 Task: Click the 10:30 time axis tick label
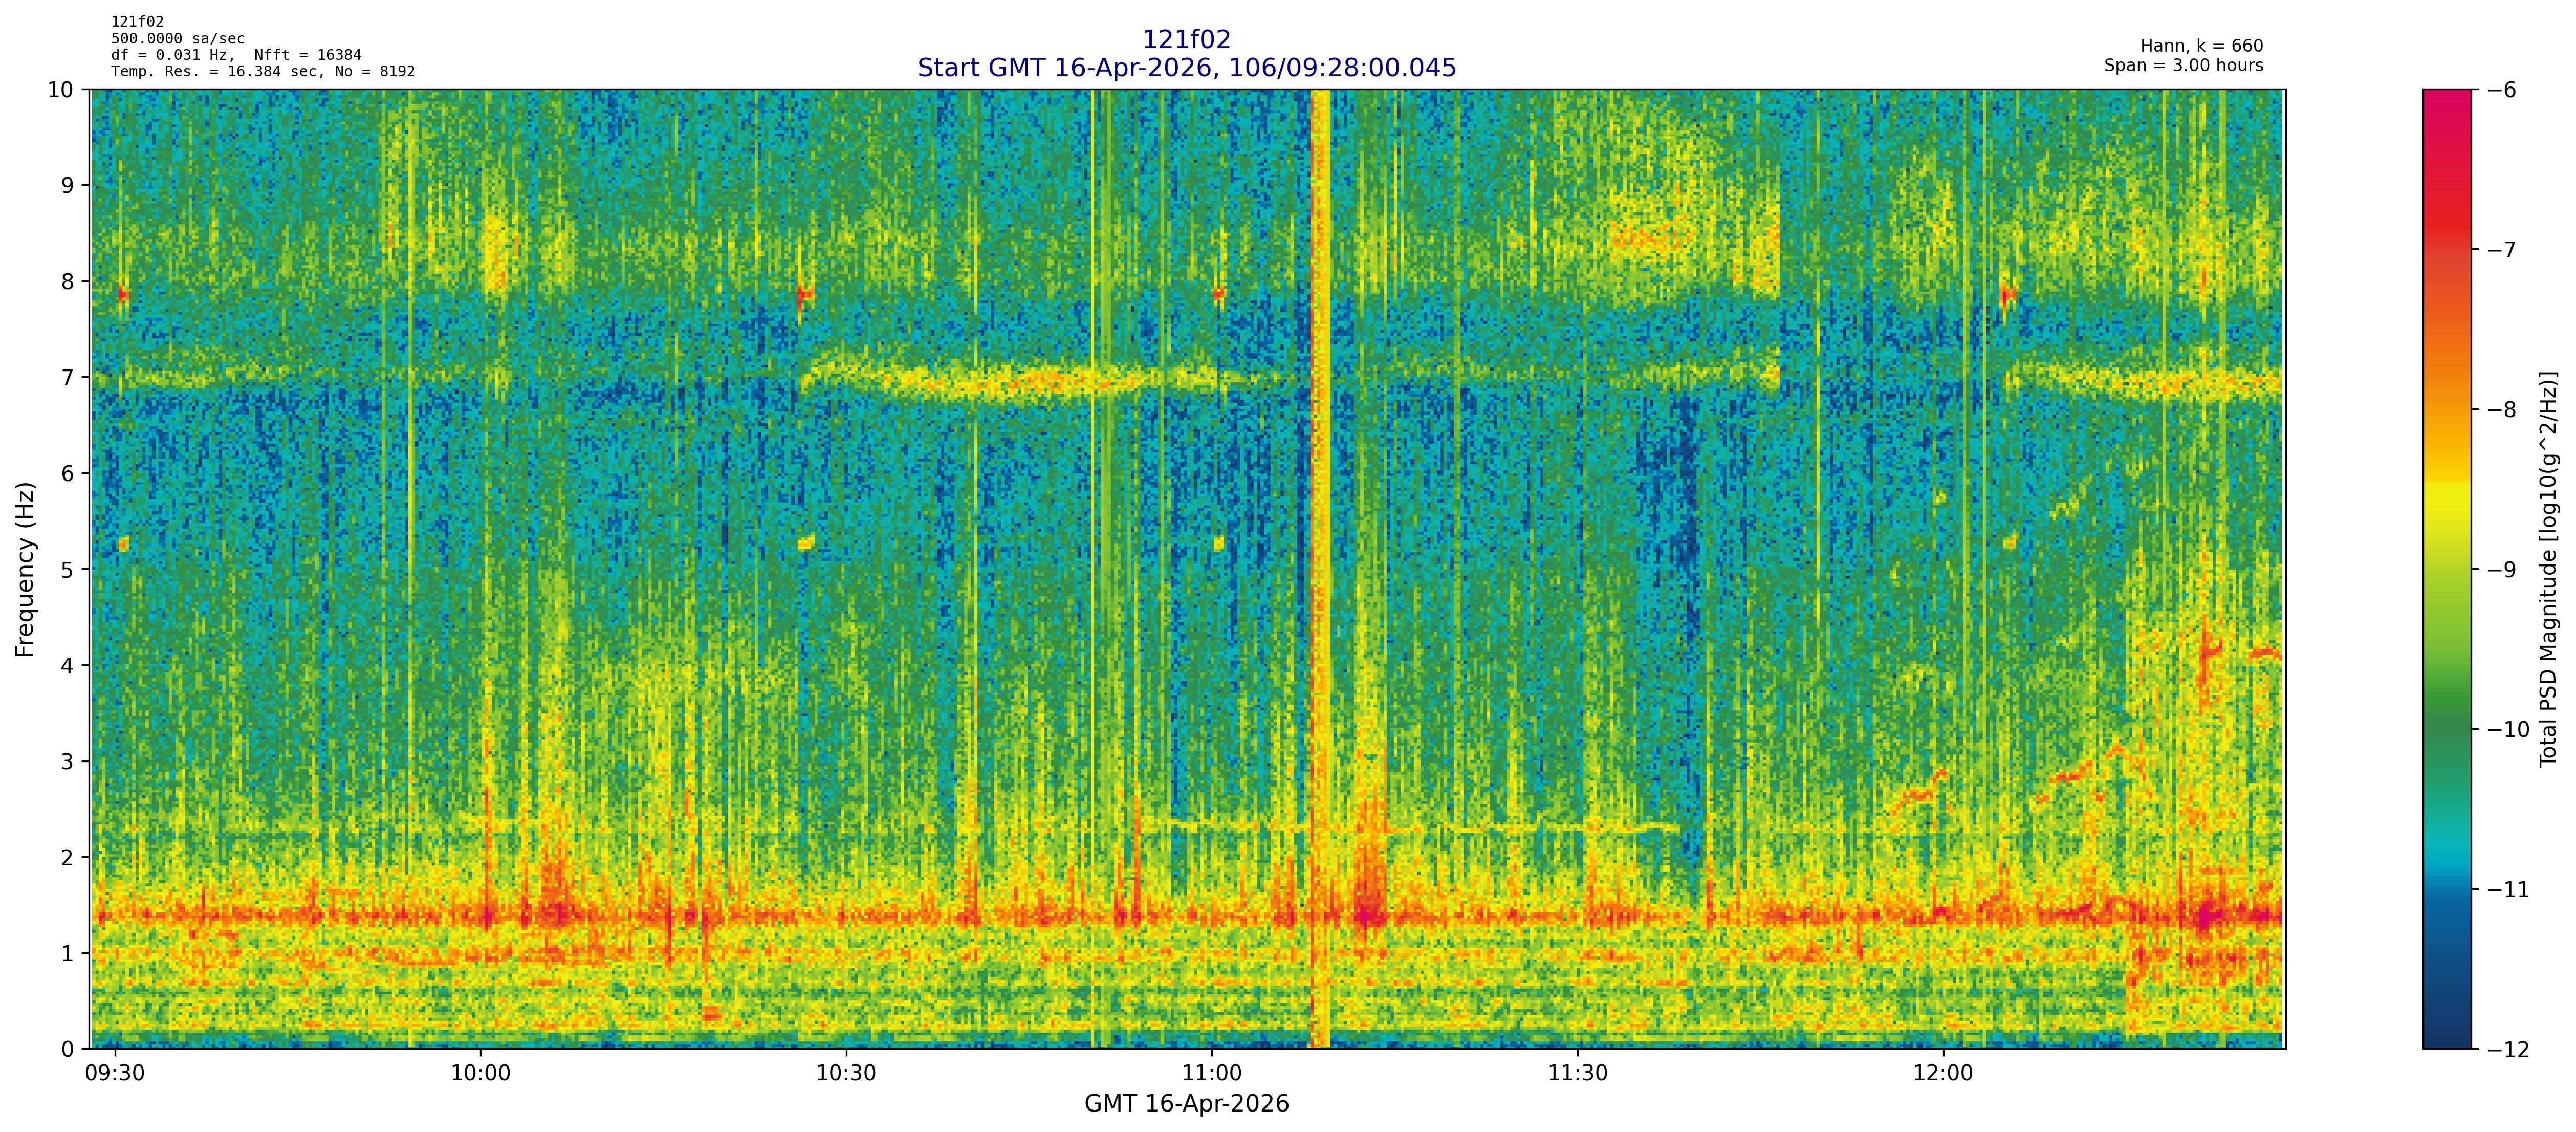[846, 1074]
